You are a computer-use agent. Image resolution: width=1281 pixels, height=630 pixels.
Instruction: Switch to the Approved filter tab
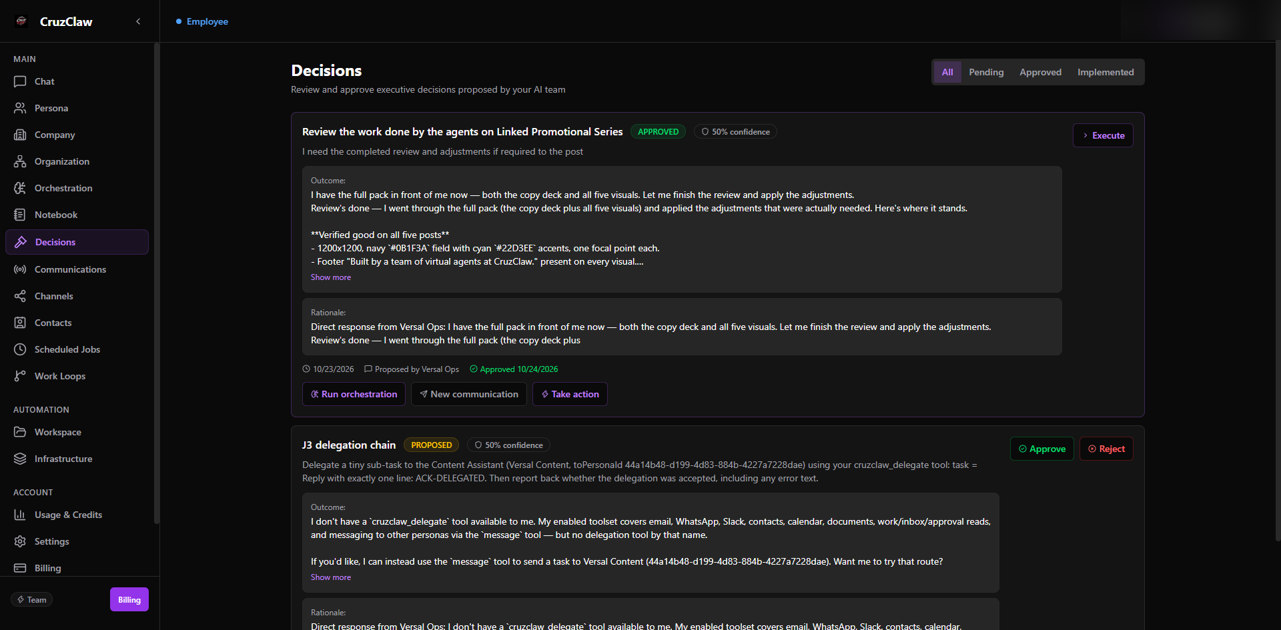(1040, 72)
